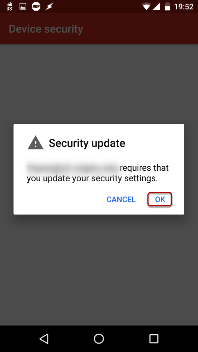Tap the picture notification icon
198x352 pixels.
23,7
